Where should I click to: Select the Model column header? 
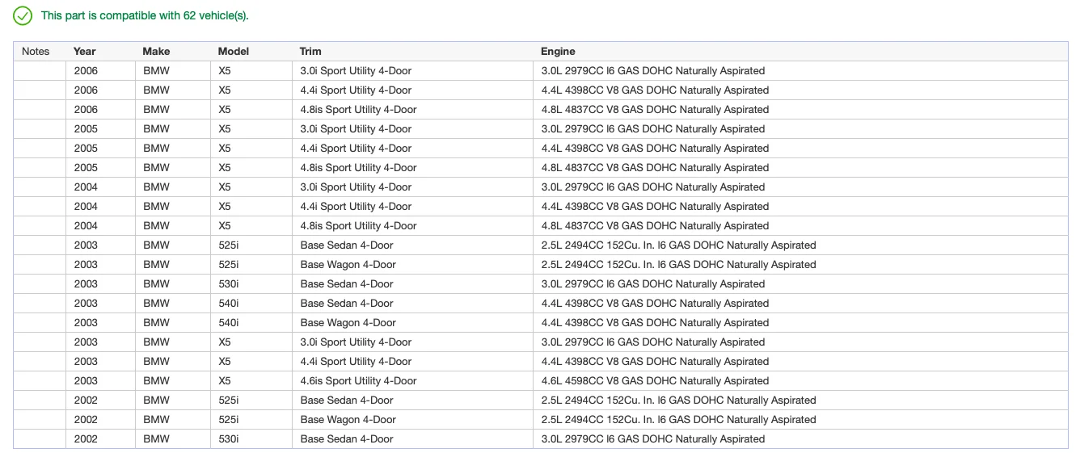pos(234,51)
